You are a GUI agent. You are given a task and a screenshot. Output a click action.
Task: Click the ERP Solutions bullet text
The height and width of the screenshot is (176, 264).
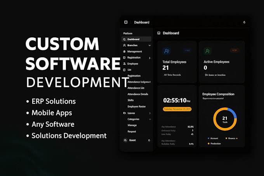tap(54, 101)
